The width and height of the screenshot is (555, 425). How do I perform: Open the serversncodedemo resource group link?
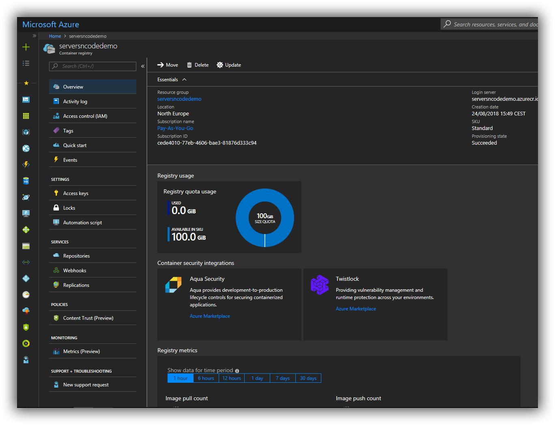coord(179,99)
